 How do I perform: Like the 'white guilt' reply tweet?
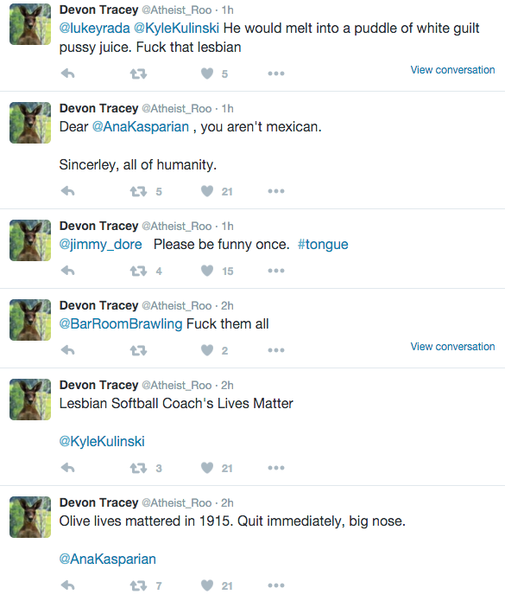pos(207,74)
